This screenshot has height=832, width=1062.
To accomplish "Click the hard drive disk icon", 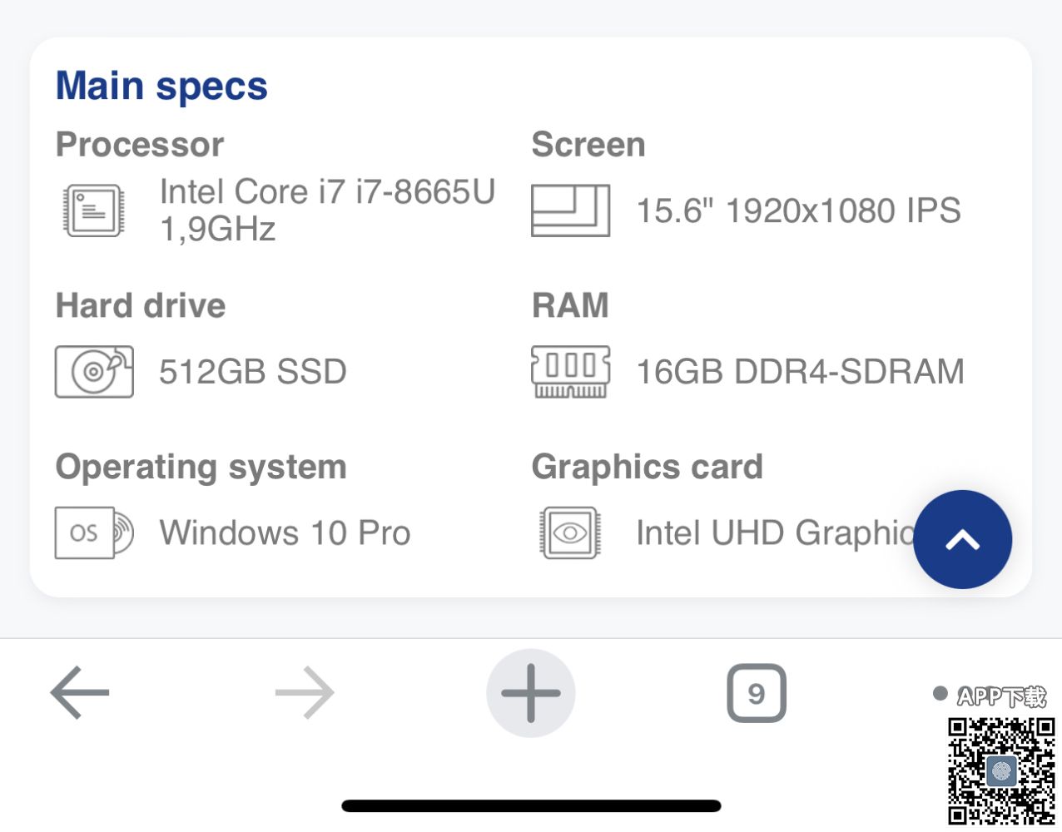I will click(x=94, y=372).
